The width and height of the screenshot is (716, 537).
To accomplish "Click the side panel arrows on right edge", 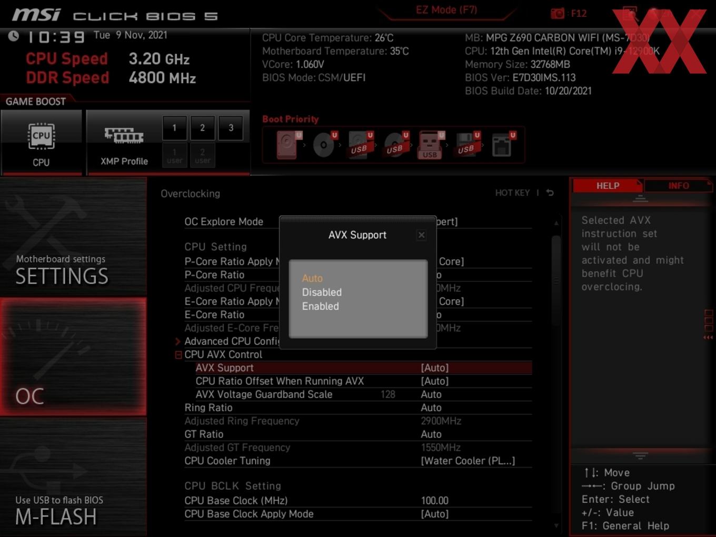I will (x=708, y=337).
